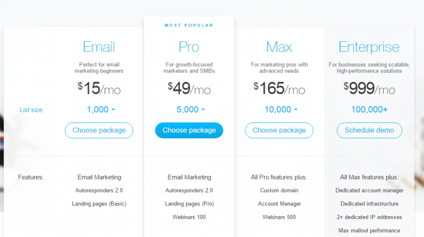Choose package for the Pro plan
424x237 pixels.
[189, 130]
